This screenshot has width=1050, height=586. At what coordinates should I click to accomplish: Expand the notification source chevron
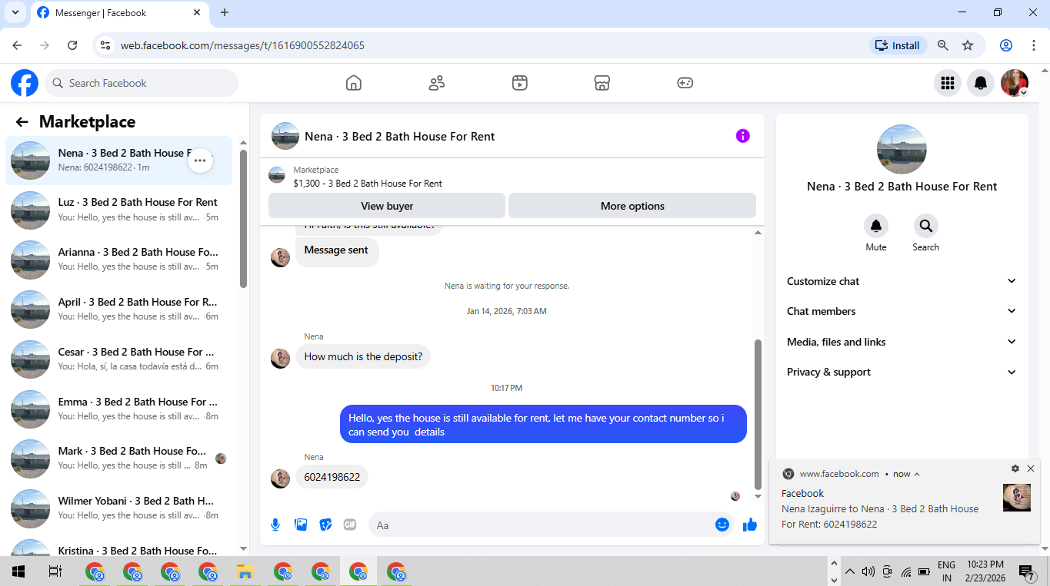pyautogui.click(x=917, y=474)
